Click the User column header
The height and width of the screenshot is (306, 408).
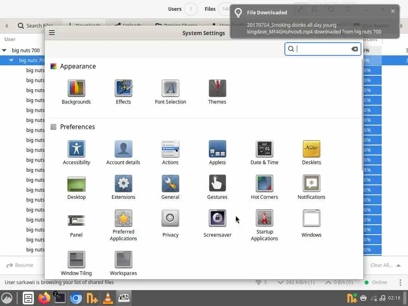10,39
